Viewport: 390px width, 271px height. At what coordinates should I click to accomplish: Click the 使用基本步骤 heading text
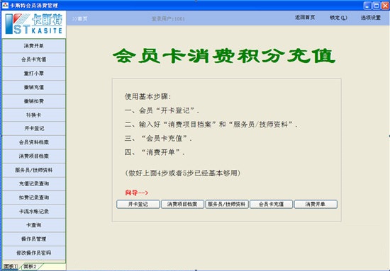[147, 96]
